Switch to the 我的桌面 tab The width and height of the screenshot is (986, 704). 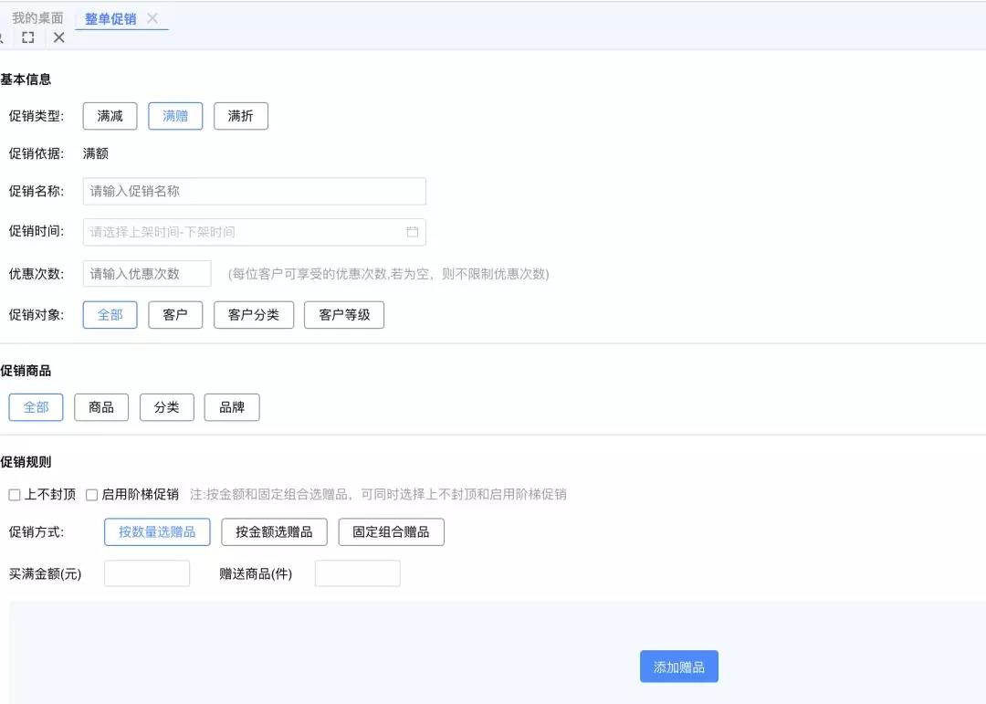tap(37, 18)
